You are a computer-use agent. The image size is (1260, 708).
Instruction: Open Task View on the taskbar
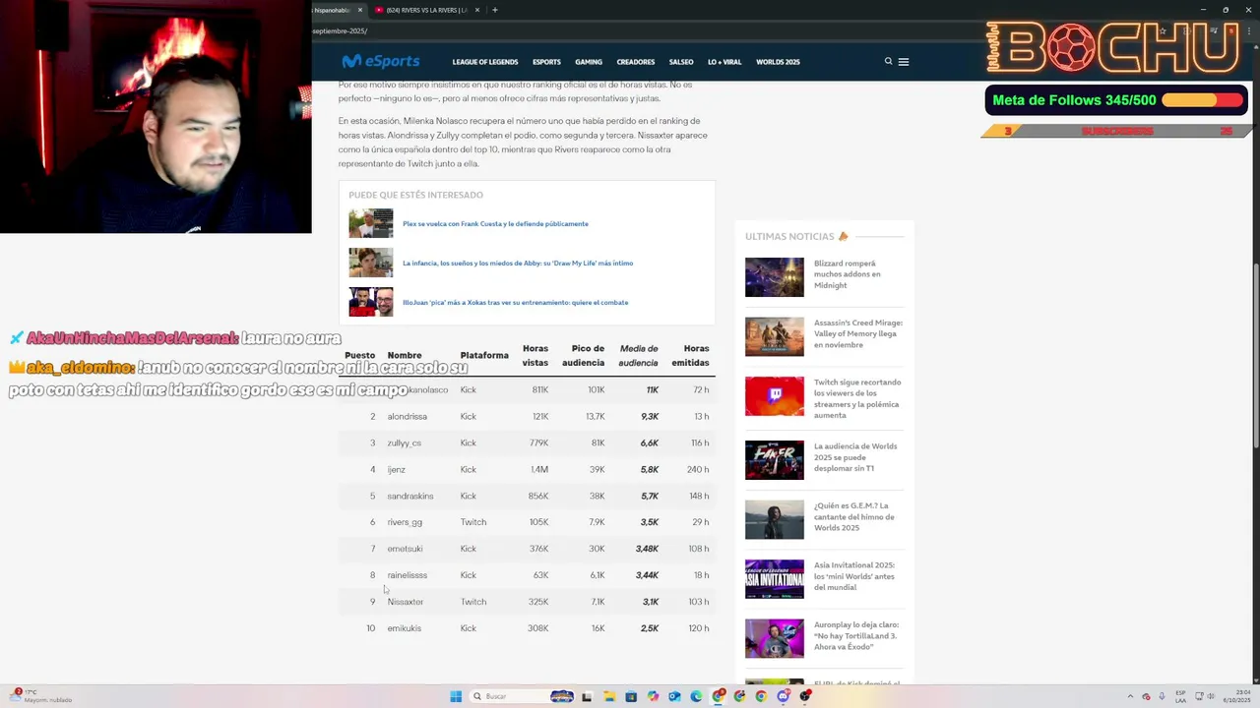[587, 696]
